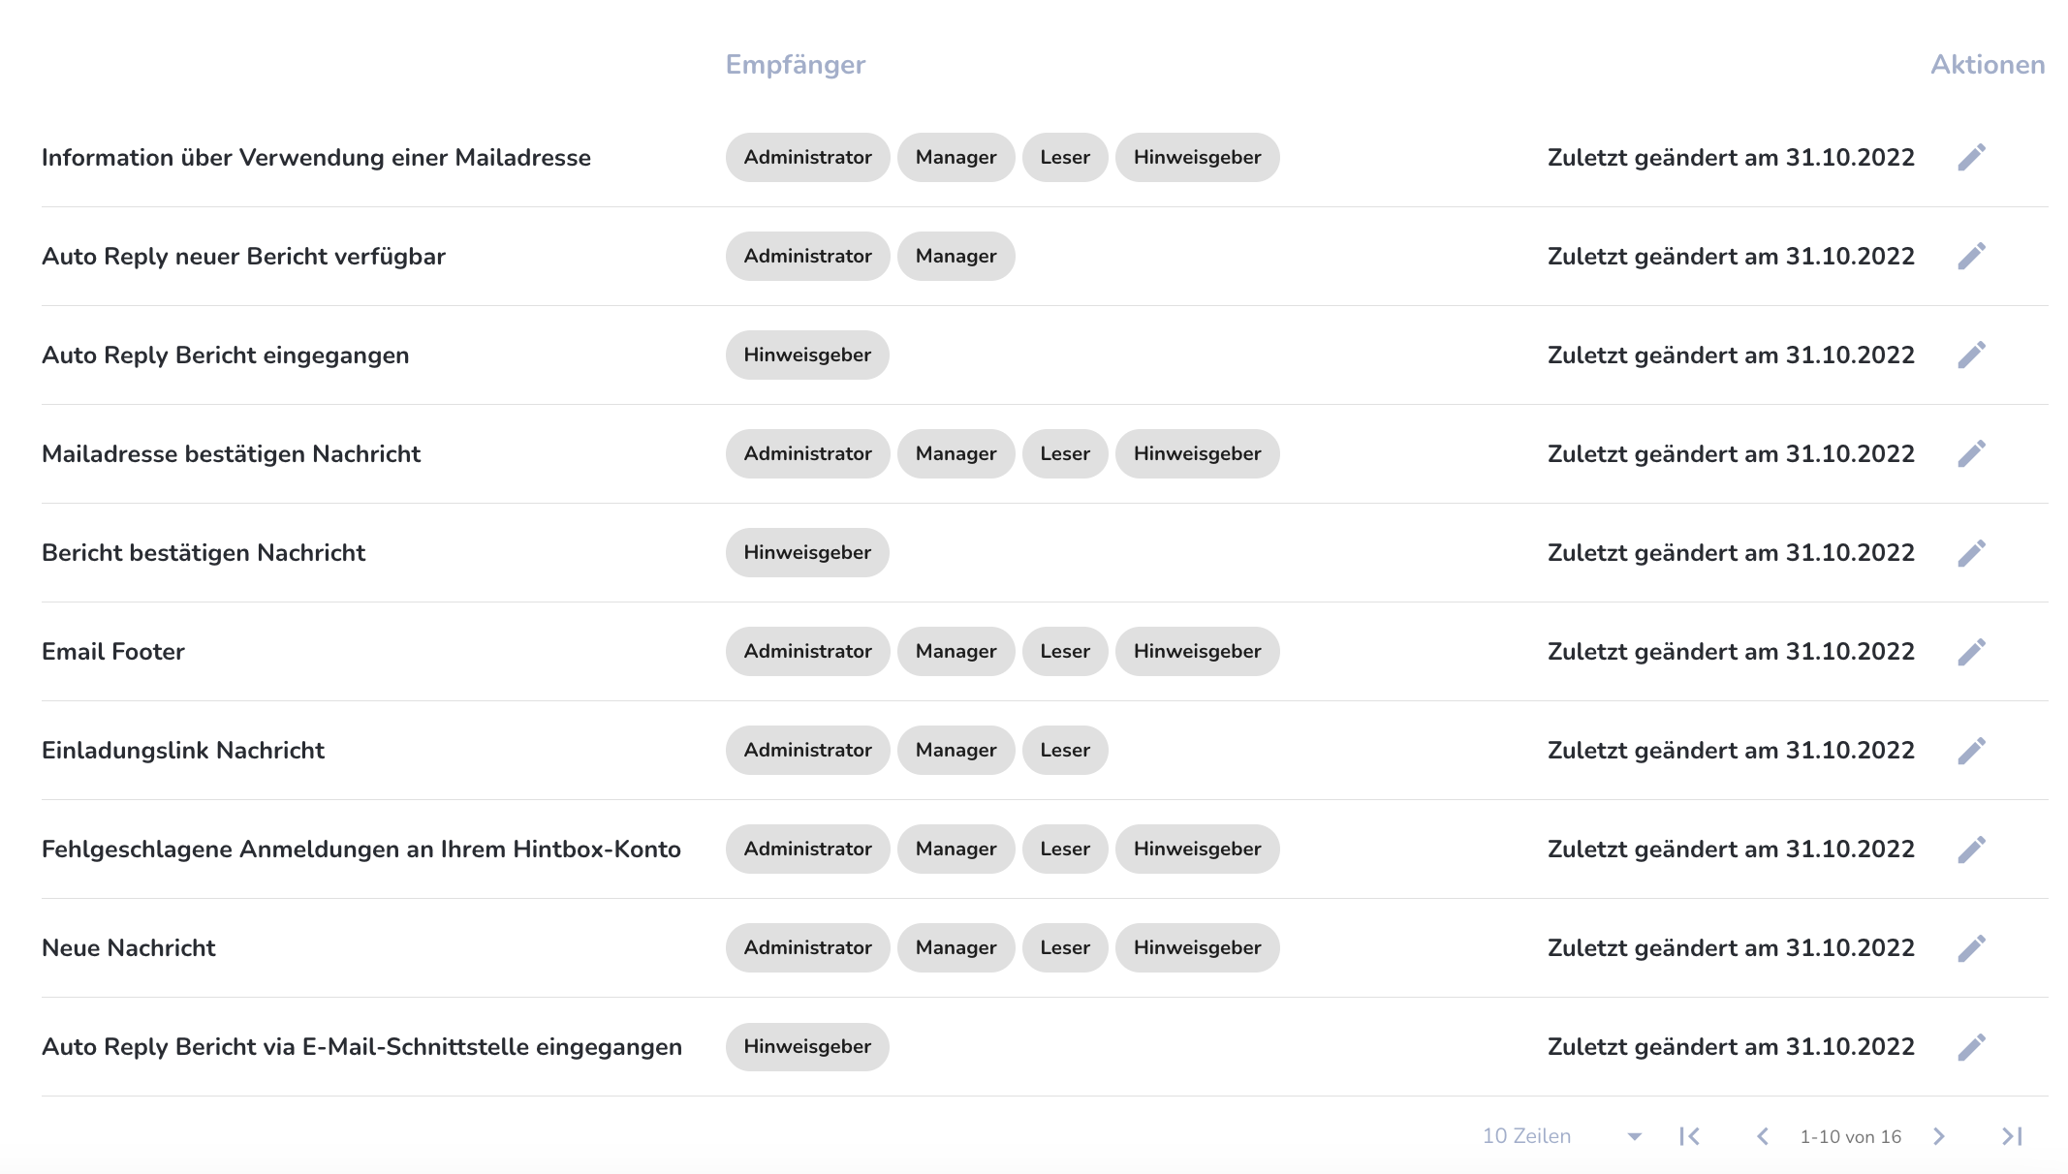The height and width of the screenshot is (1174, 2068).
Task: Edit the Auto Reply Bericht eingegangen template
Action: 1971,355
